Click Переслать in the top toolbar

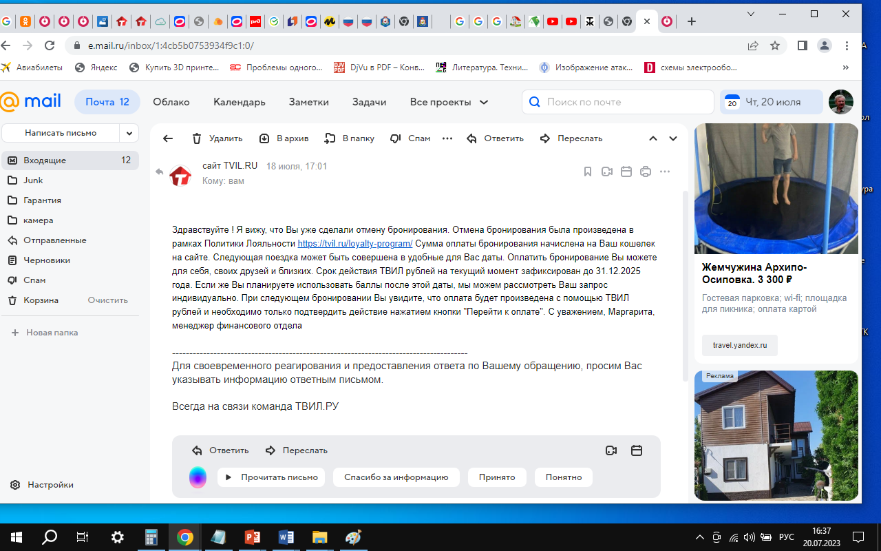coord(571,138)
